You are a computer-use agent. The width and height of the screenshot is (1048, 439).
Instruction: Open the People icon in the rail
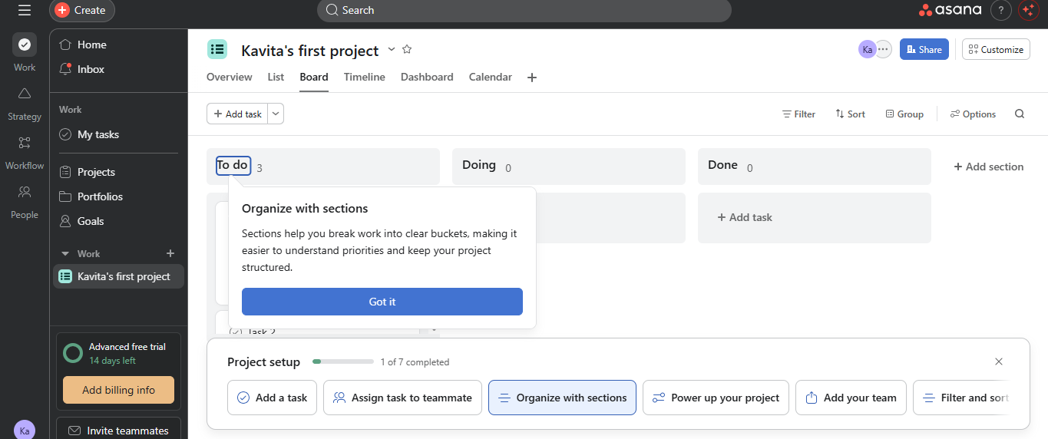coord(25,192)
